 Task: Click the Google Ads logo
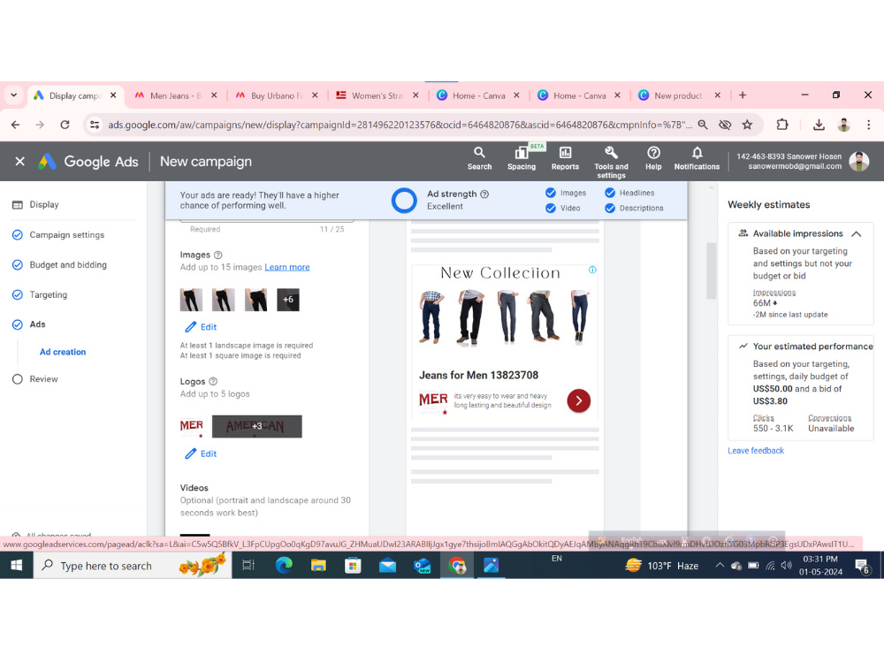pyautogui.click(x=88, y=161)
